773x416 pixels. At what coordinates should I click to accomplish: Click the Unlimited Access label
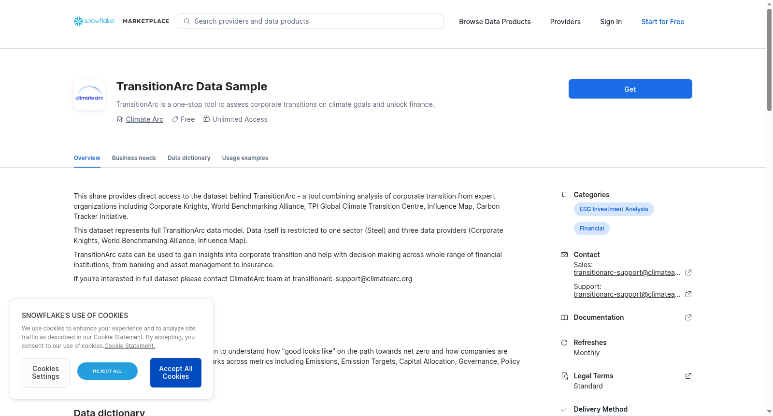coord(240,119)
